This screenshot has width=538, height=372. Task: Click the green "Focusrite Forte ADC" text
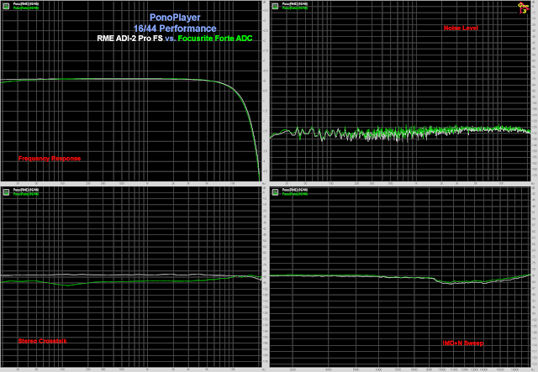click(215, 39)
